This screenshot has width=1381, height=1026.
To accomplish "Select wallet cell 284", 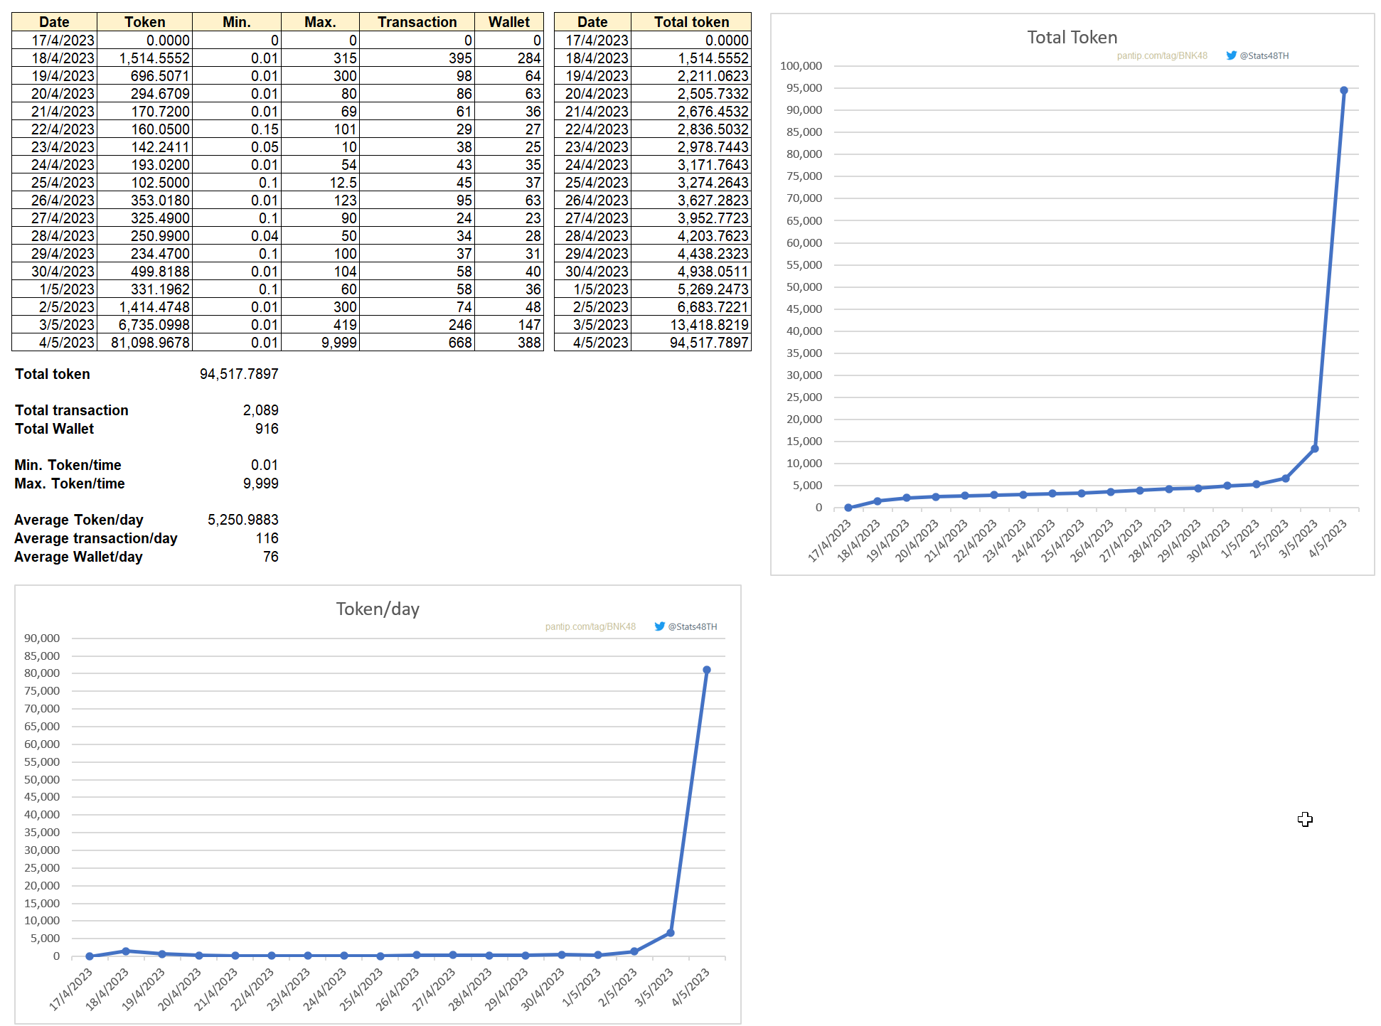I will pyautogui.click(x=509, y=58).
